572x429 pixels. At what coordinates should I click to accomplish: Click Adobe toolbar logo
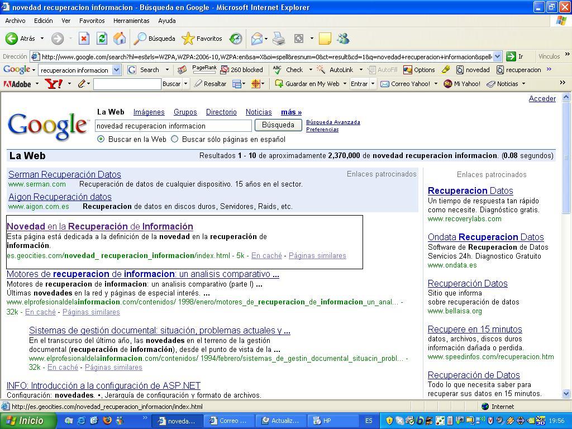17,84
